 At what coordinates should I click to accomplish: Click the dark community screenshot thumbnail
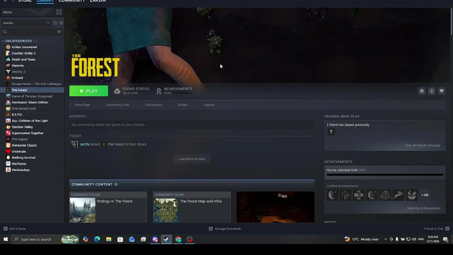pos(275,207)
